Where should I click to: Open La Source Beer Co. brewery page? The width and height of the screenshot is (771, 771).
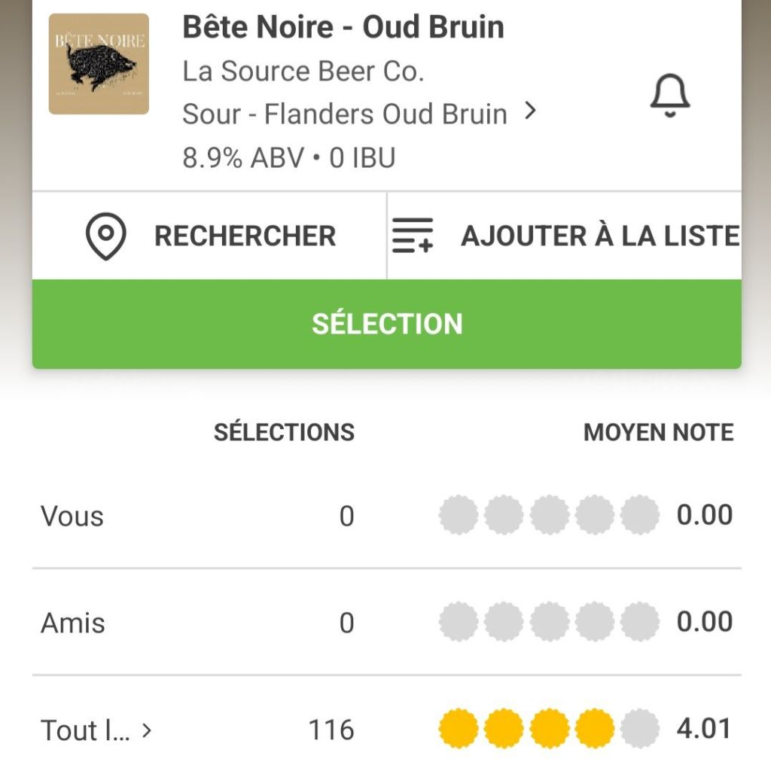point(303,72)
